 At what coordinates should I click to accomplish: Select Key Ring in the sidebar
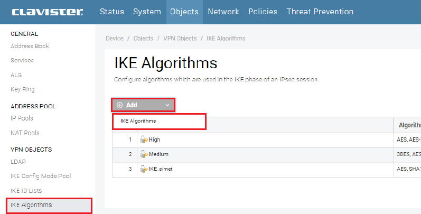[x=23, y=89]
